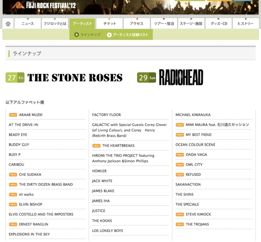This screenshot has width=261, height=242.
Task: Select the アーティスト tab
Action: (82, 24)
